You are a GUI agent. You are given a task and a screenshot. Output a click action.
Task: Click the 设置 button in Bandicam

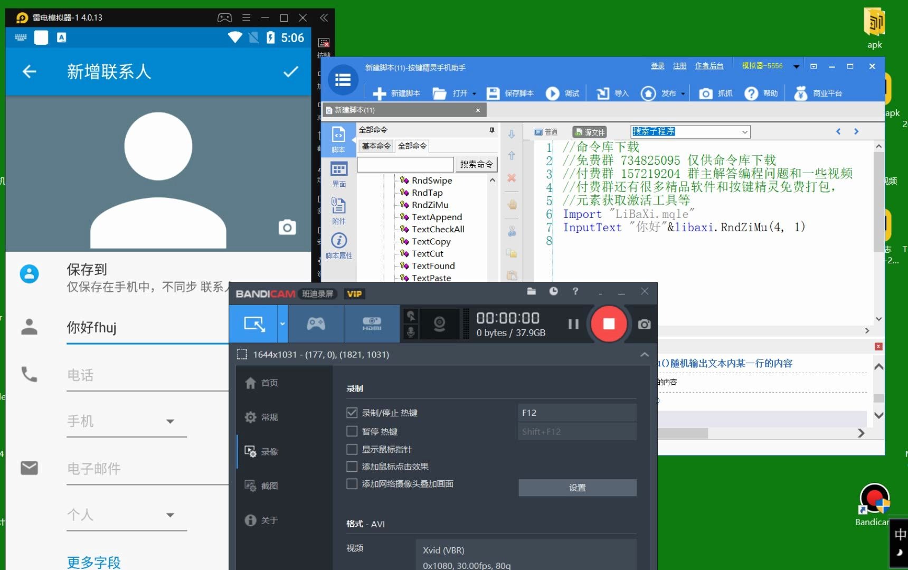coord(578,488)
